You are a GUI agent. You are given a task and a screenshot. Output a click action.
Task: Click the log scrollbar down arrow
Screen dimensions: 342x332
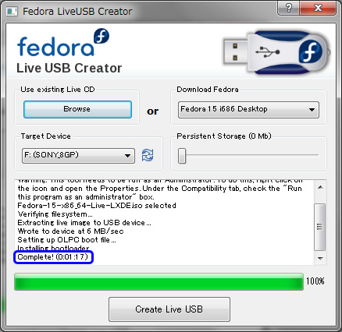[x=320, y=258]
